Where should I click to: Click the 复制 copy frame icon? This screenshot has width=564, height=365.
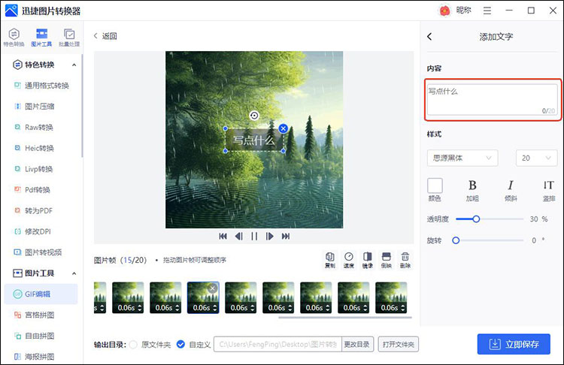click(330, 260)
